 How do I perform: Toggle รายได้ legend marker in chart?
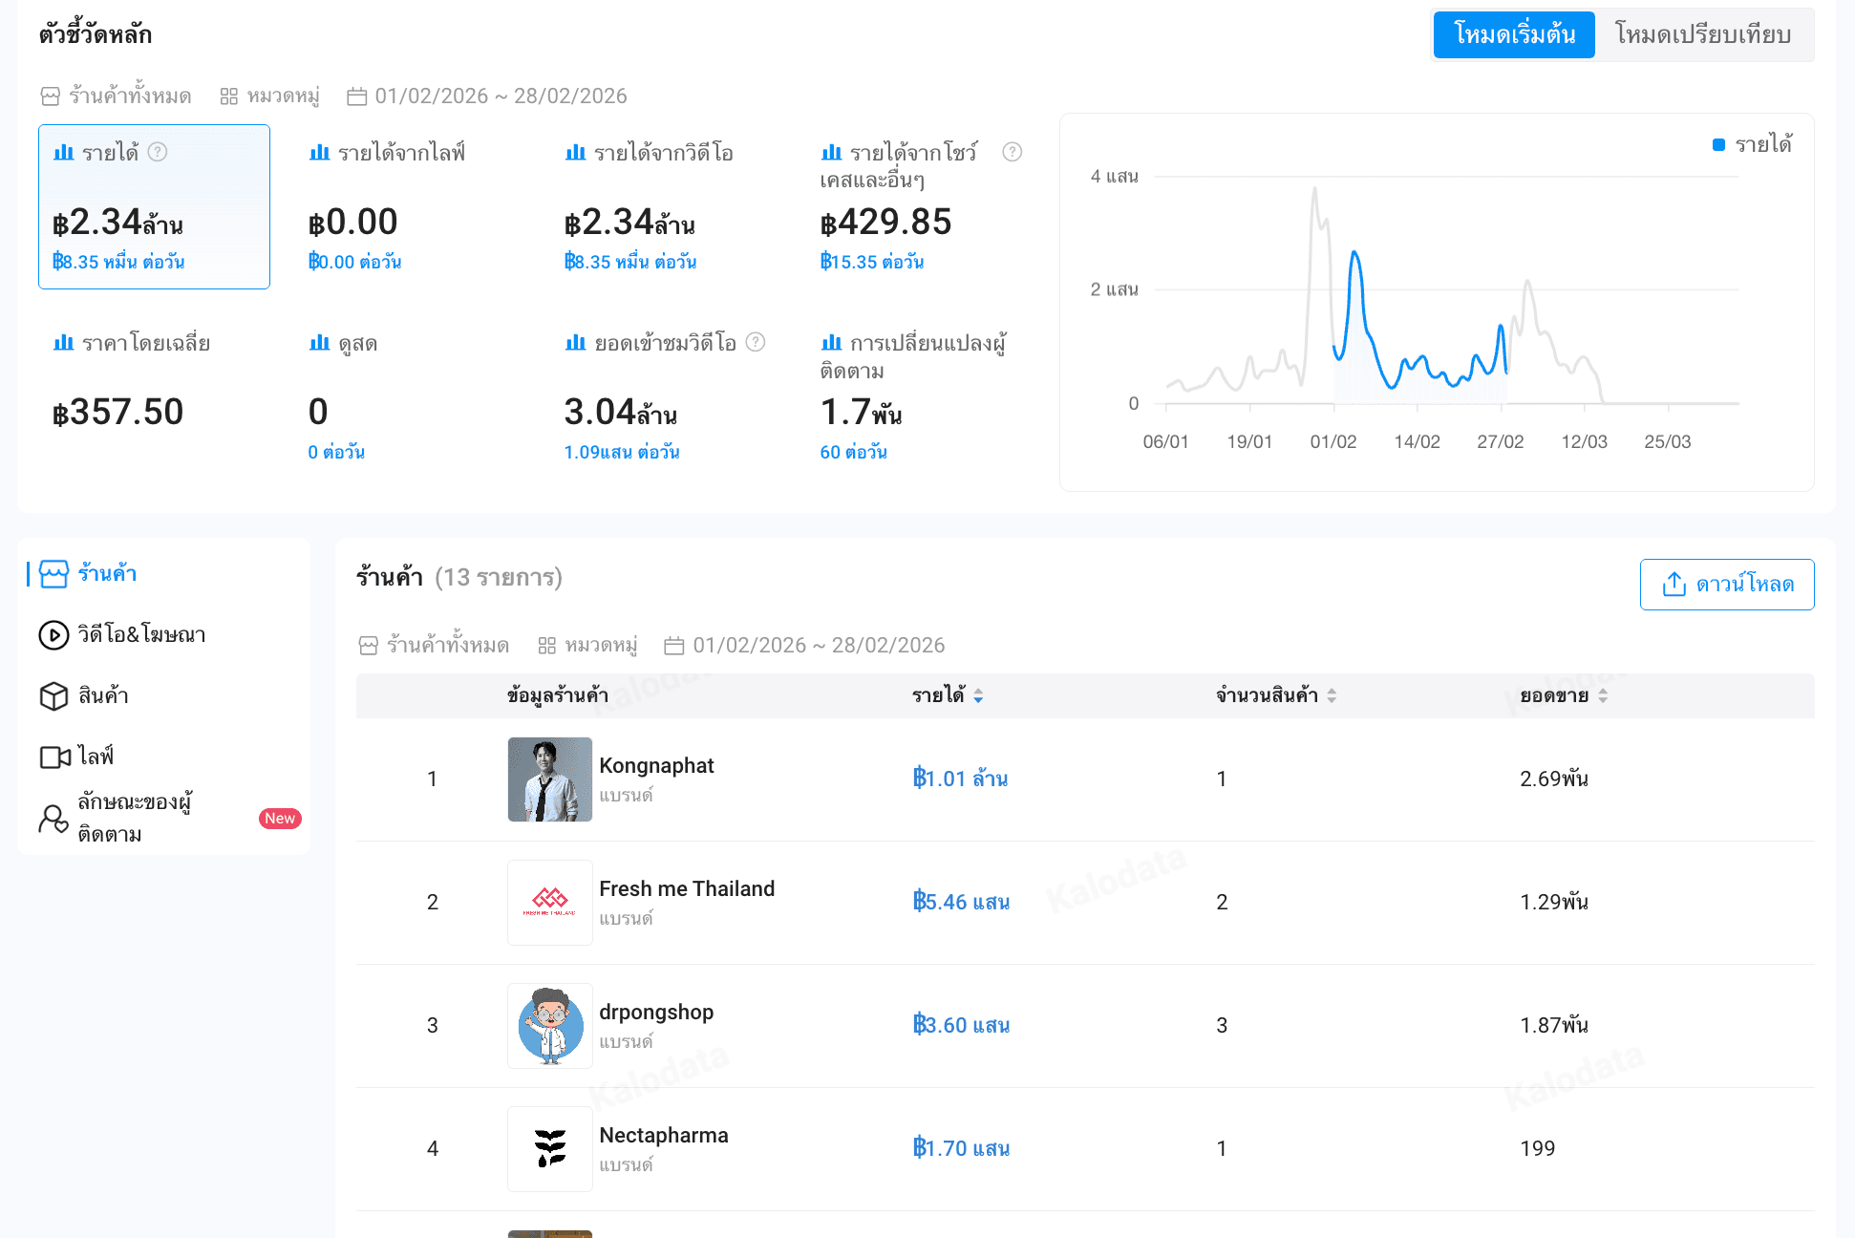click(x=1718, y=144)
